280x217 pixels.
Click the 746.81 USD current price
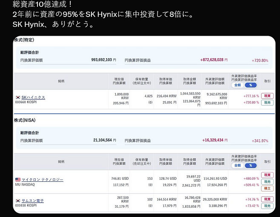click(x=120, y=178)
